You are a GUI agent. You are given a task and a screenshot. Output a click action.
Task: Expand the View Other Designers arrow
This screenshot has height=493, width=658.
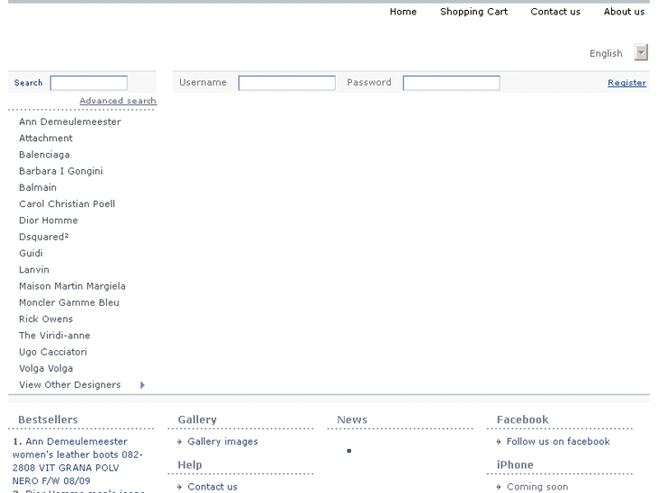coord(143,385)
